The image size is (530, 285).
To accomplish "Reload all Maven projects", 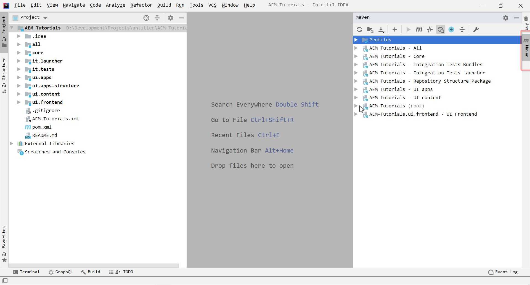I will (x=359, y=29).
